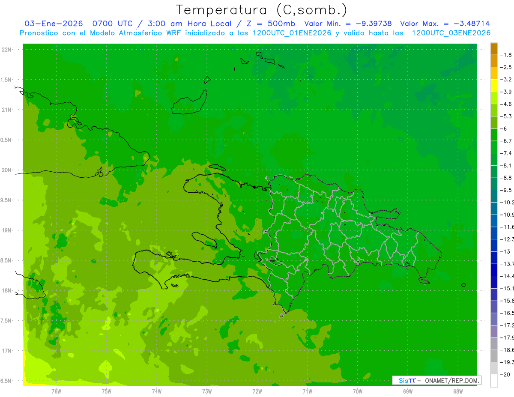514x397 pixels.
Task: Click the "-7.4" colorbar value
Action: 506,153
